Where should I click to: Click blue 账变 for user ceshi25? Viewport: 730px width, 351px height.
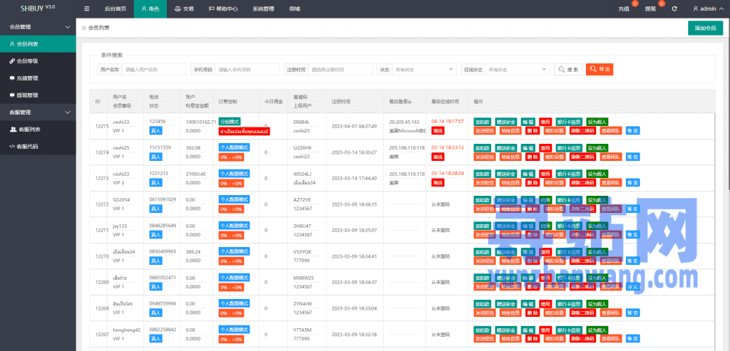[633, 157]
